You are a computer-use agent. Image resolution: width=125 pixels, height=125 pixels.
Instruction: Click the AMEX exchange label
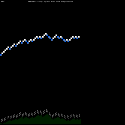pos(3,1)
